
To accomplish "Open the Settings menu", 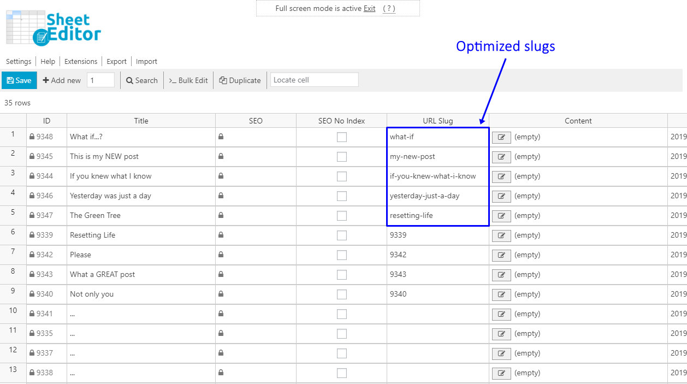I will point(19,62).
